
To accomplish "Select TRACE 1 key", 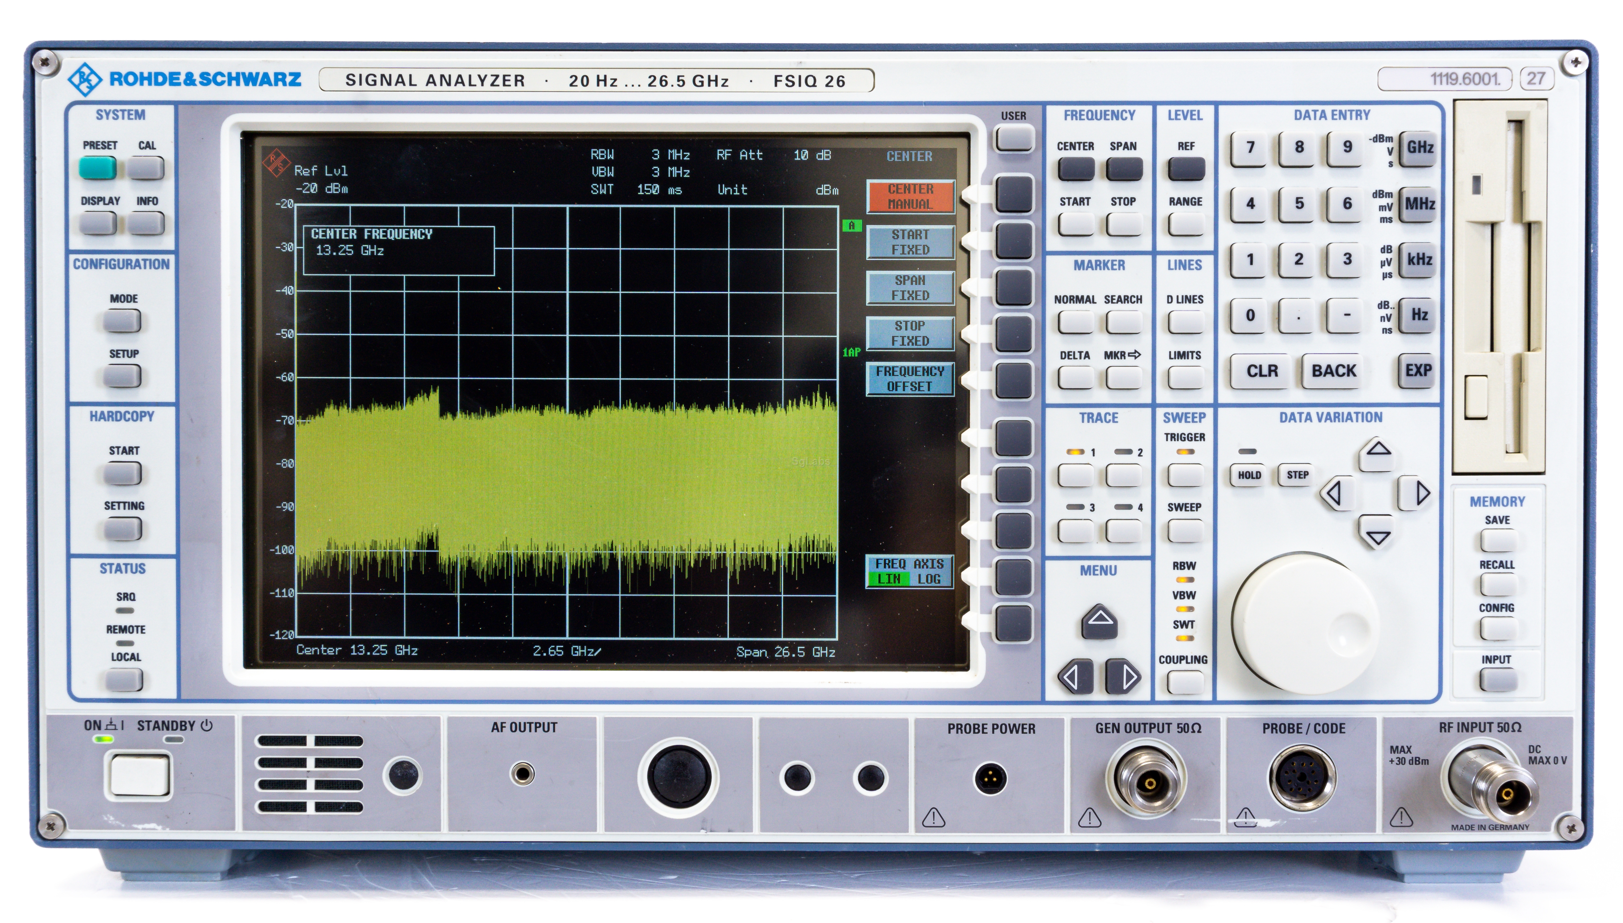I will click(1076, 475).
